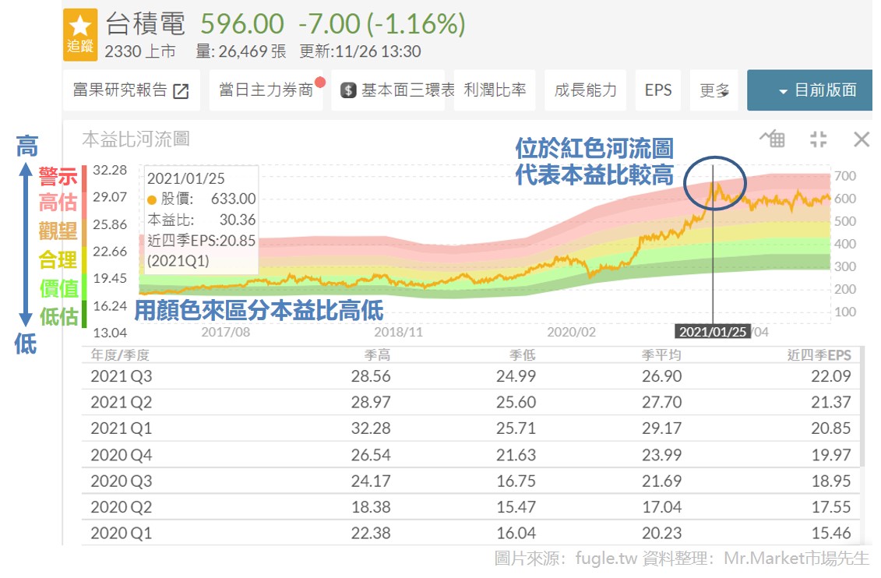Click the 2021/01/25 date marker on axis
The height and width of the screenshot is (578, 881).
tap(713, 332)
